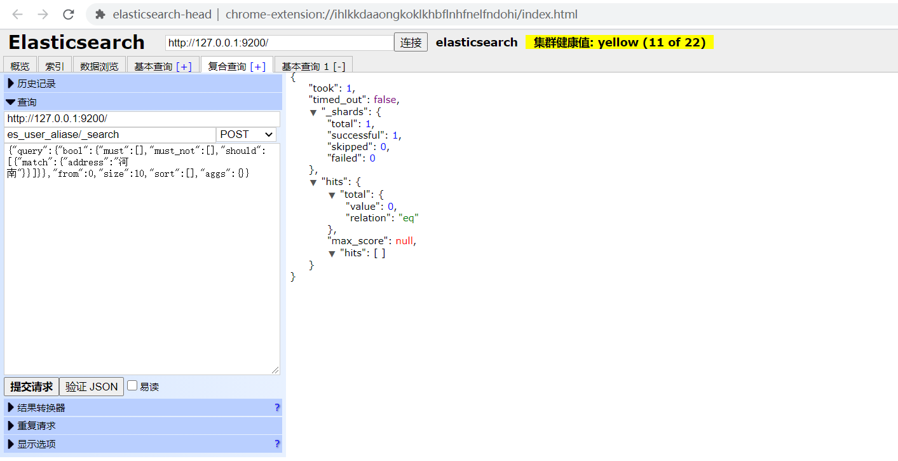Close 基本查询 1 tab with [-]
The height and width of the screenshot is (461, 898).
(339, 66)
